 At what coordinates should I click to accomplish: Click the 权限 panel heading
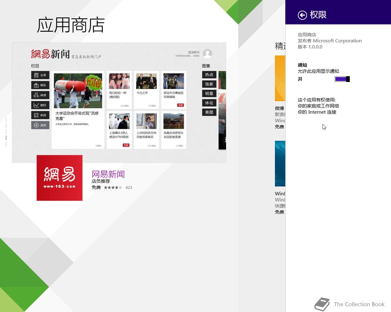click(318, 15)
